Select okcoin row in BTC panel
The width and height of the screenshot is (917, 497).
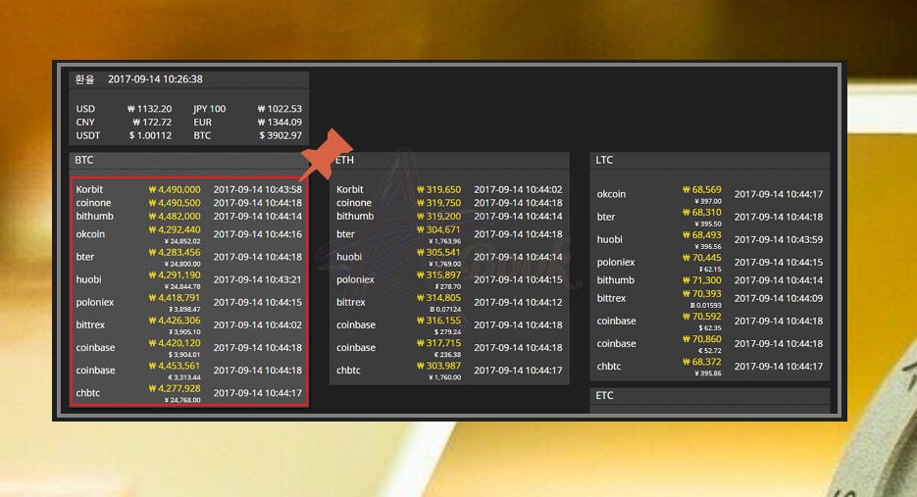point(189,234)
